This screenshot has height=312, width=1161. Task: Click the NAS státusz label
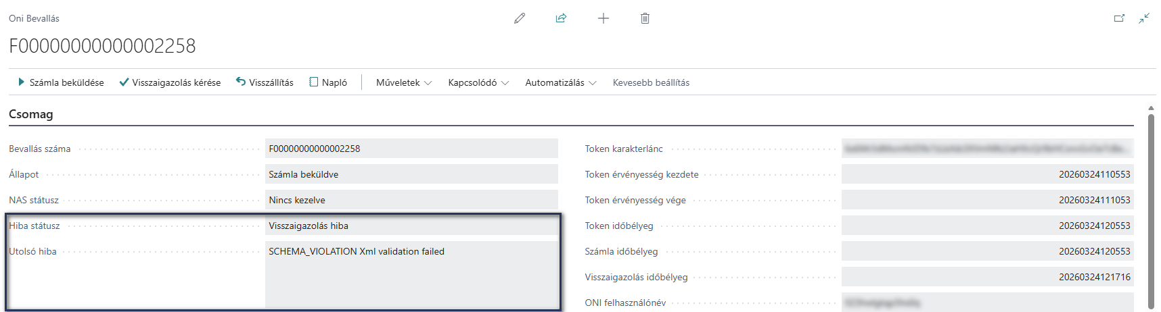click(34, 200)
